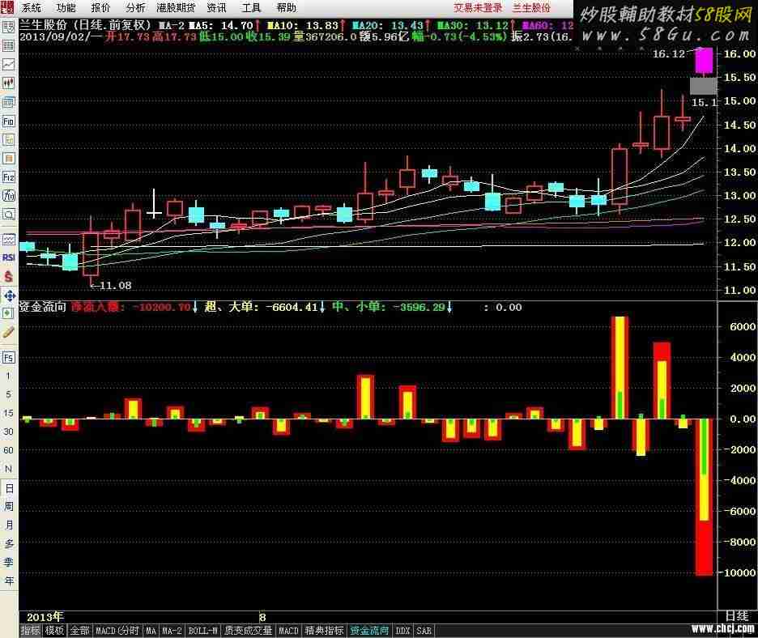The height and width of the screenshot is (638, 758).
Task: Select the 年 yearly period
Action: click(9, 581)
